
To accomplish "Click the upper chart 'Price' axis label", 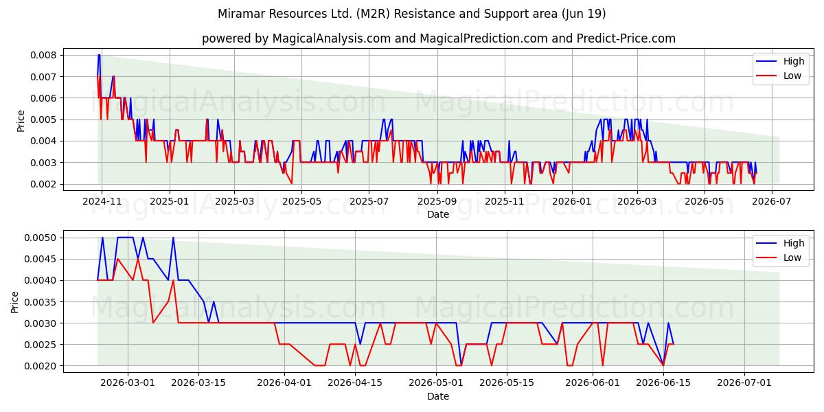I will click(x=21, y=120).
